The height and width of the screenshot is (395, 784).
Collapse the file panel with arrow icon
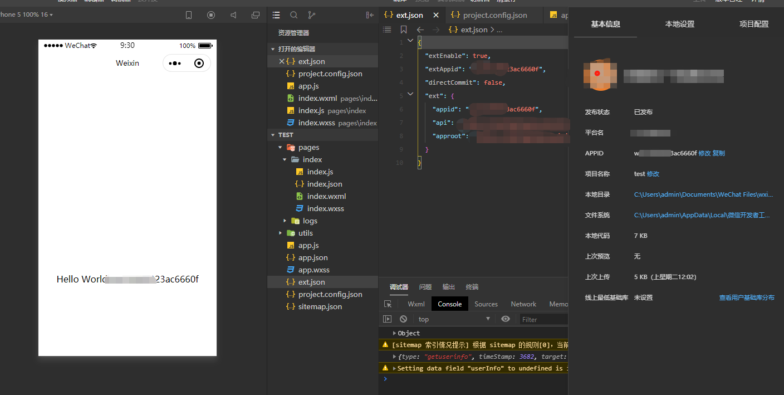[x=370, y=15]
